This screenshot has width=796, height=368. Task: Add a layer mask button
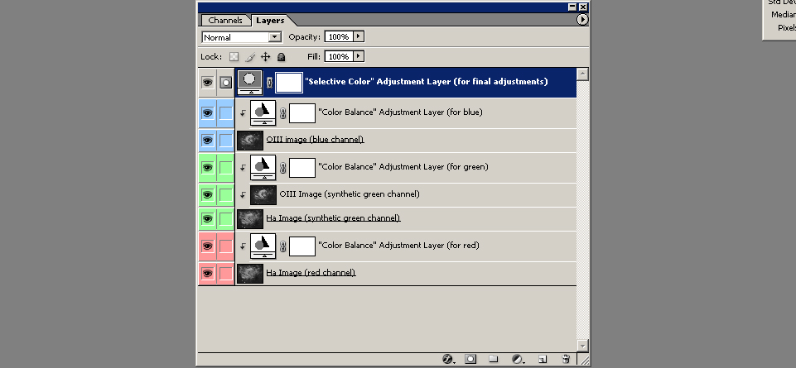[x=470, y=360]
